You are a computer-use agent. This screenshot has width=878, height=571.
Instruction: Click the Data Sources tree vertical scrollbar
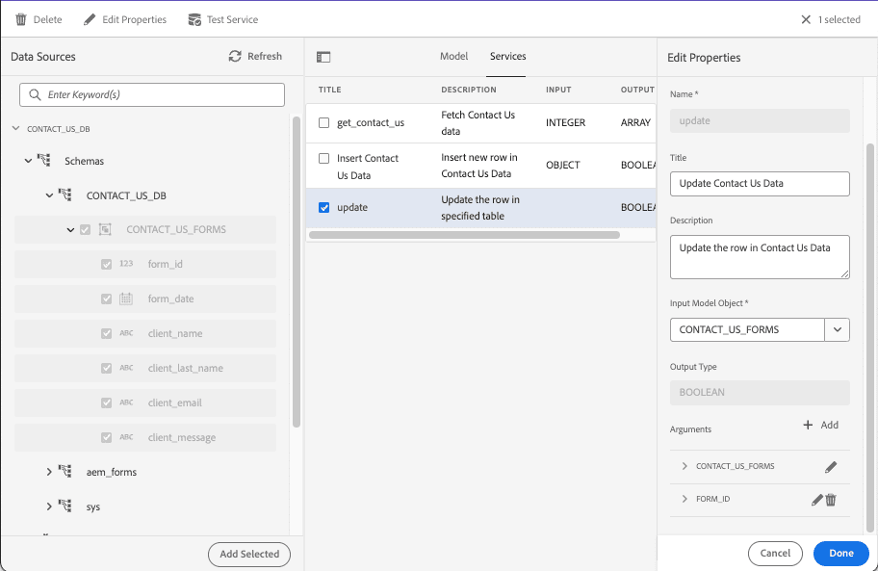coord(297,272)
